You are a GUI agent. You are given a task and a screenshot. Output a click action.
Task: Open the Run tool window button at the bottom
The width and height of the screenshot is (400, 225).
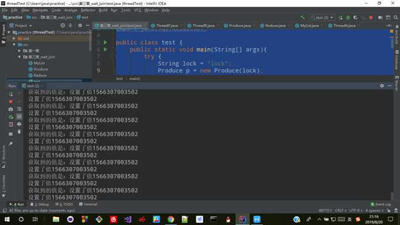tap(17, 204)
